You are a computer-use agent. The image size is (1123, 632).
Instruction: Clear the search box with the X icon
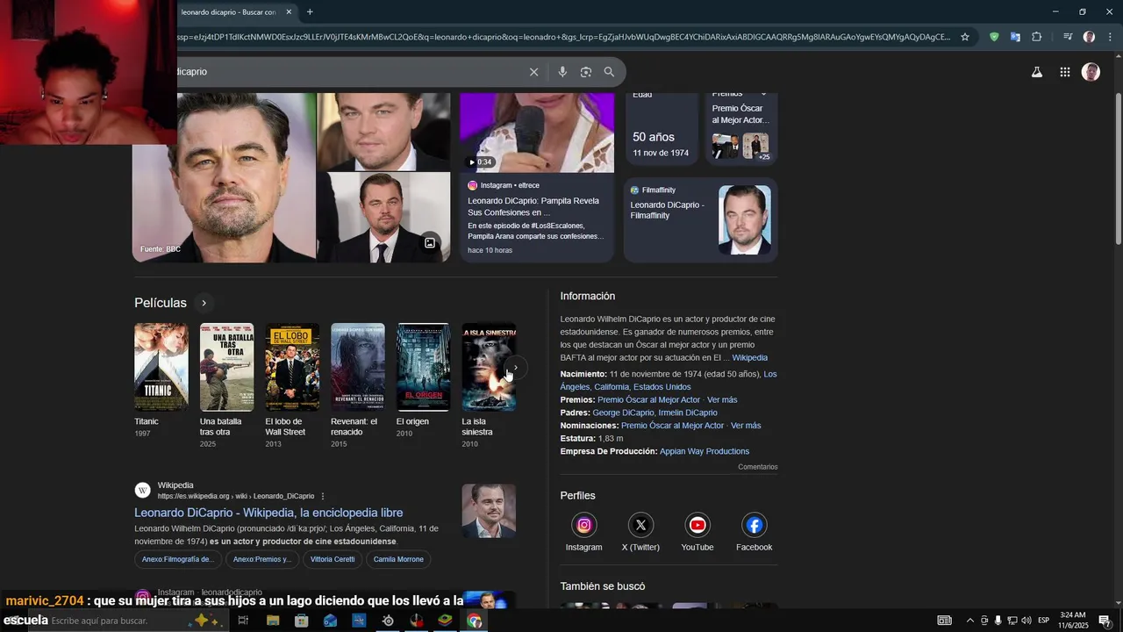click(x=533, y=72)
